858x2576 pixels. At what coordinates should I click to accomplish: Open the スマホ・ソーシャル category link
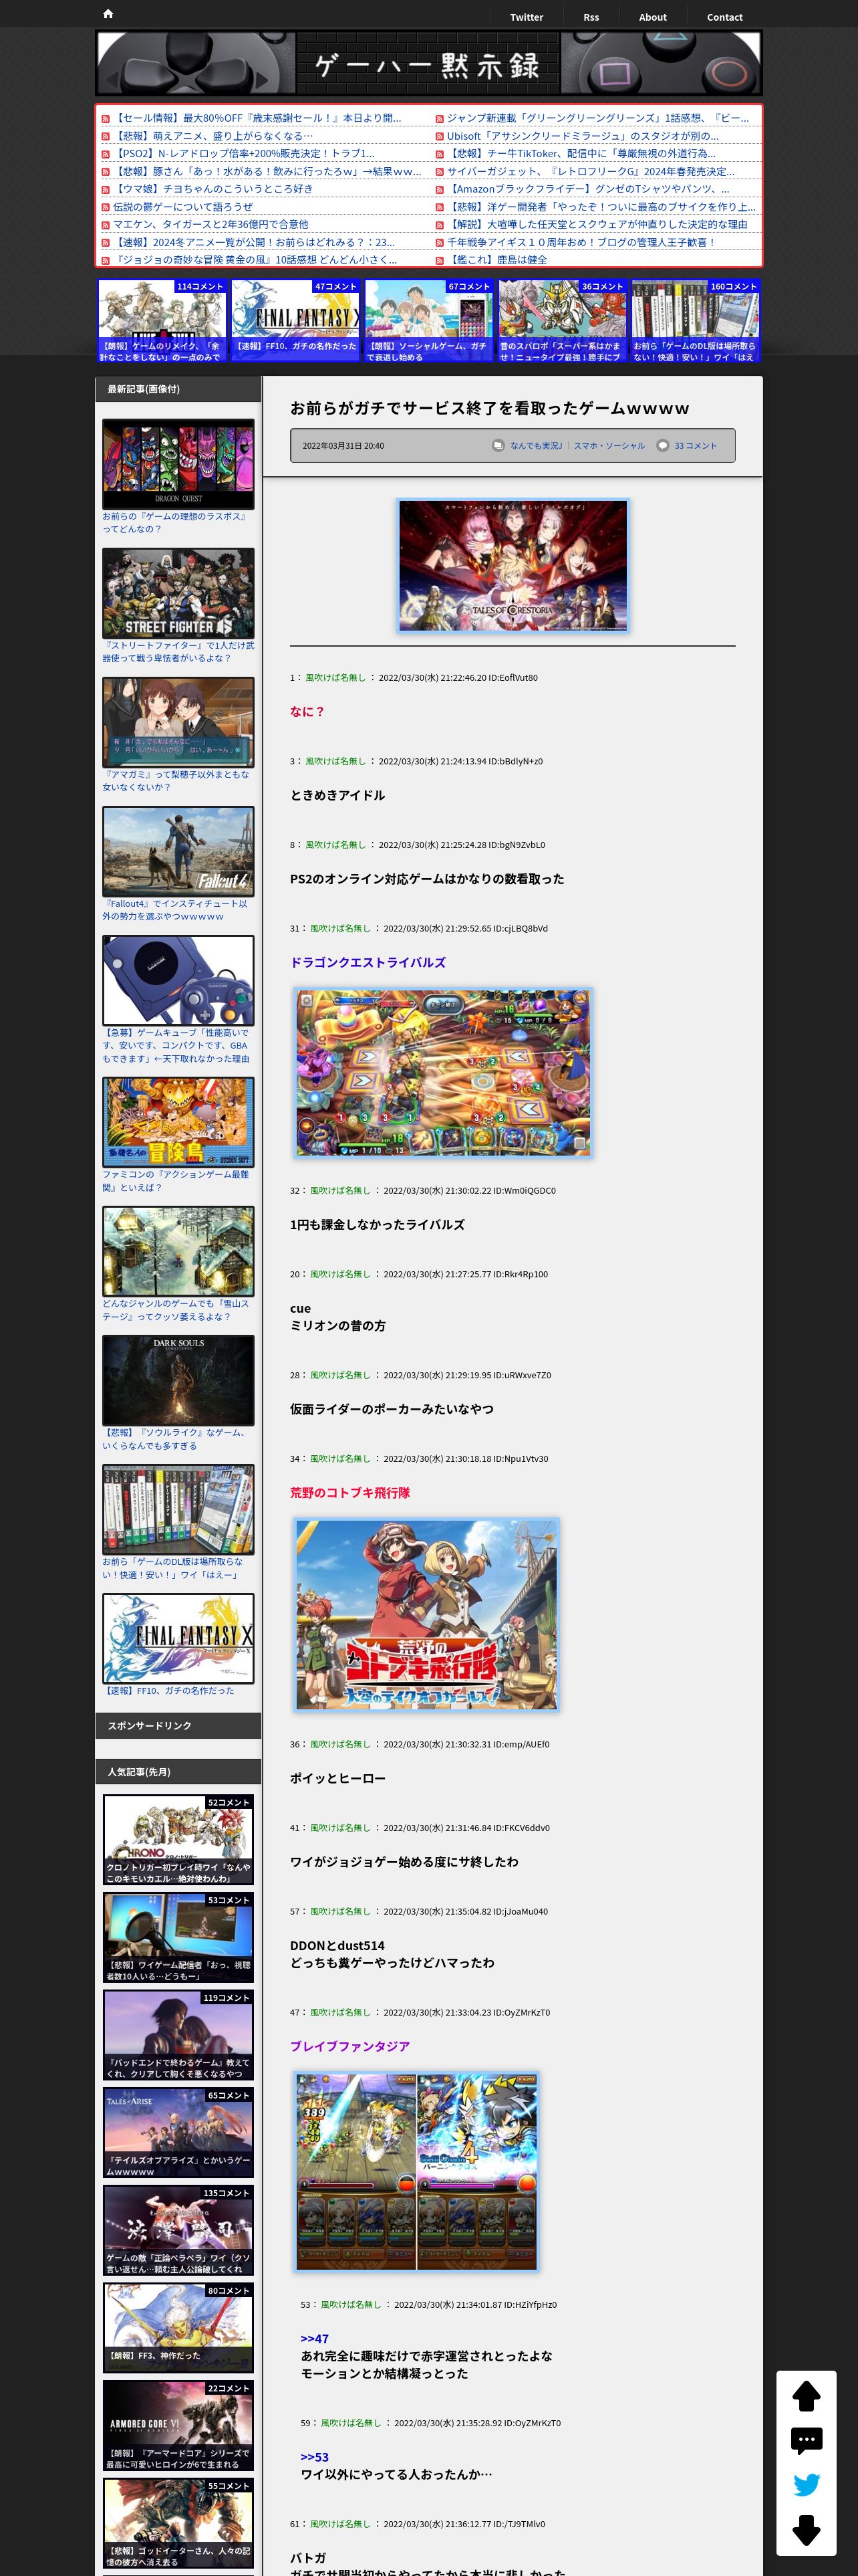tap(609, 446)
